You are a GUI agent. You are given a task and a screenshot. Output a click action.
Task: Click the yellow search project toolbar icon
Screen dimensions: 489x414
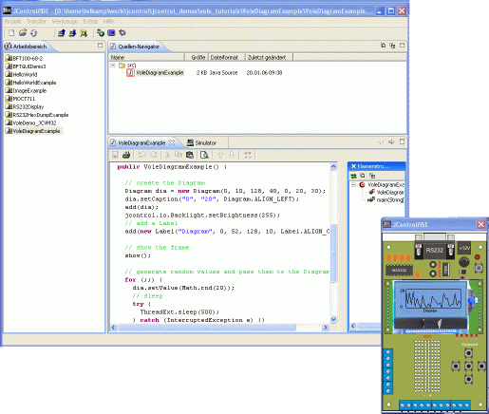[x=84, y=32]
